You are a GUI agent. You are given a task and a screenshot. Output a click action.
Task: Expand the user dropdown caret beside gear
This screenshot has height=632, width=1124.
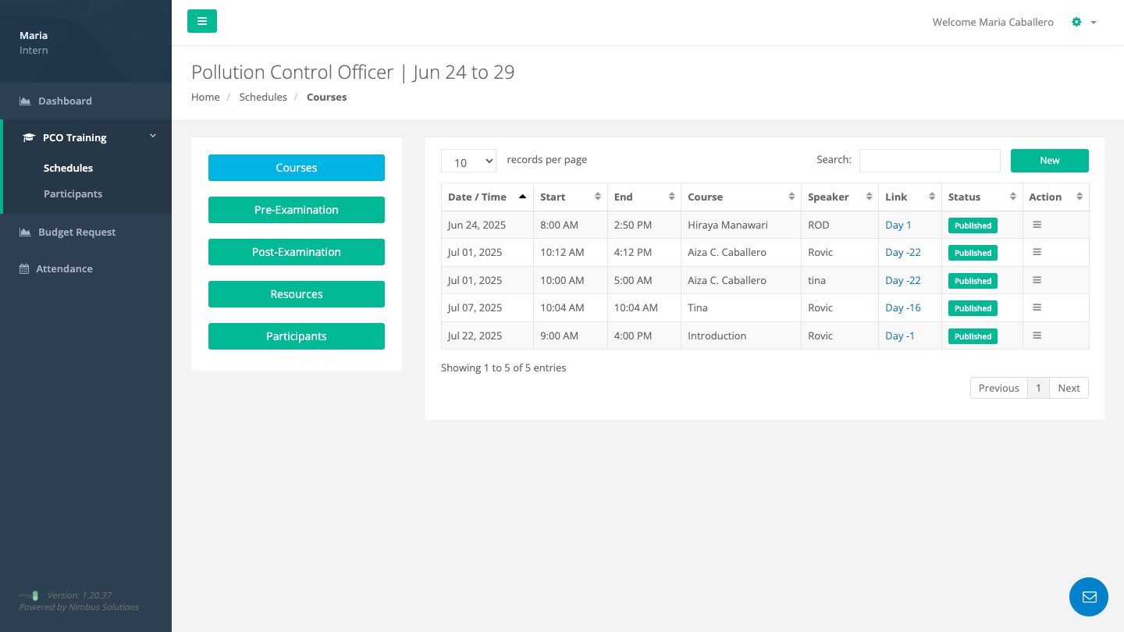pos(1094,23)
